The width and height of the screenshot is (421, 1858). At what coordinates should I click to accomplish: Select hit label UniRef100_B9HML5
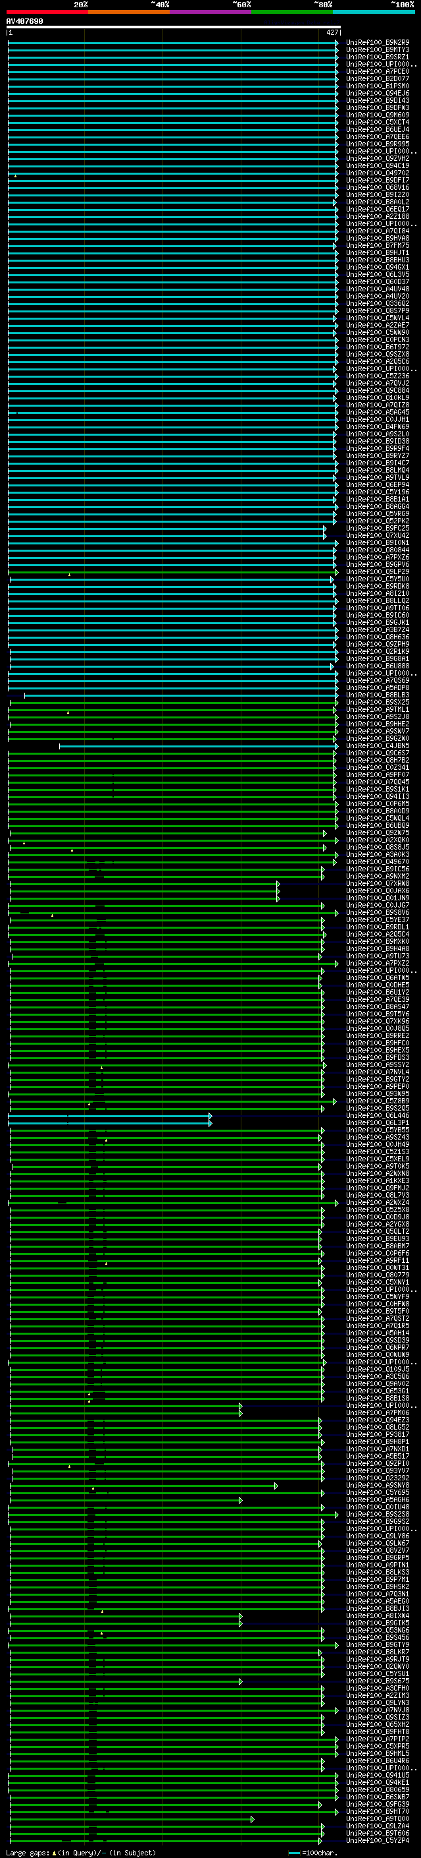(378, 1753)
